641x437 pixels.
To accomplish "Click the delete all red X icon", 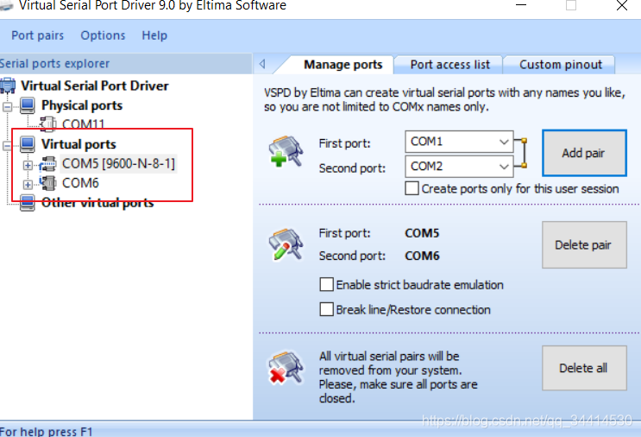I will [x=286, y=368].
